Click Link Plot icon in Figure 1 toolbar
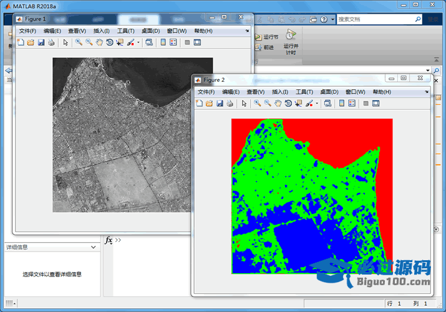The image size is (446, 312). [x=149, y=42]
